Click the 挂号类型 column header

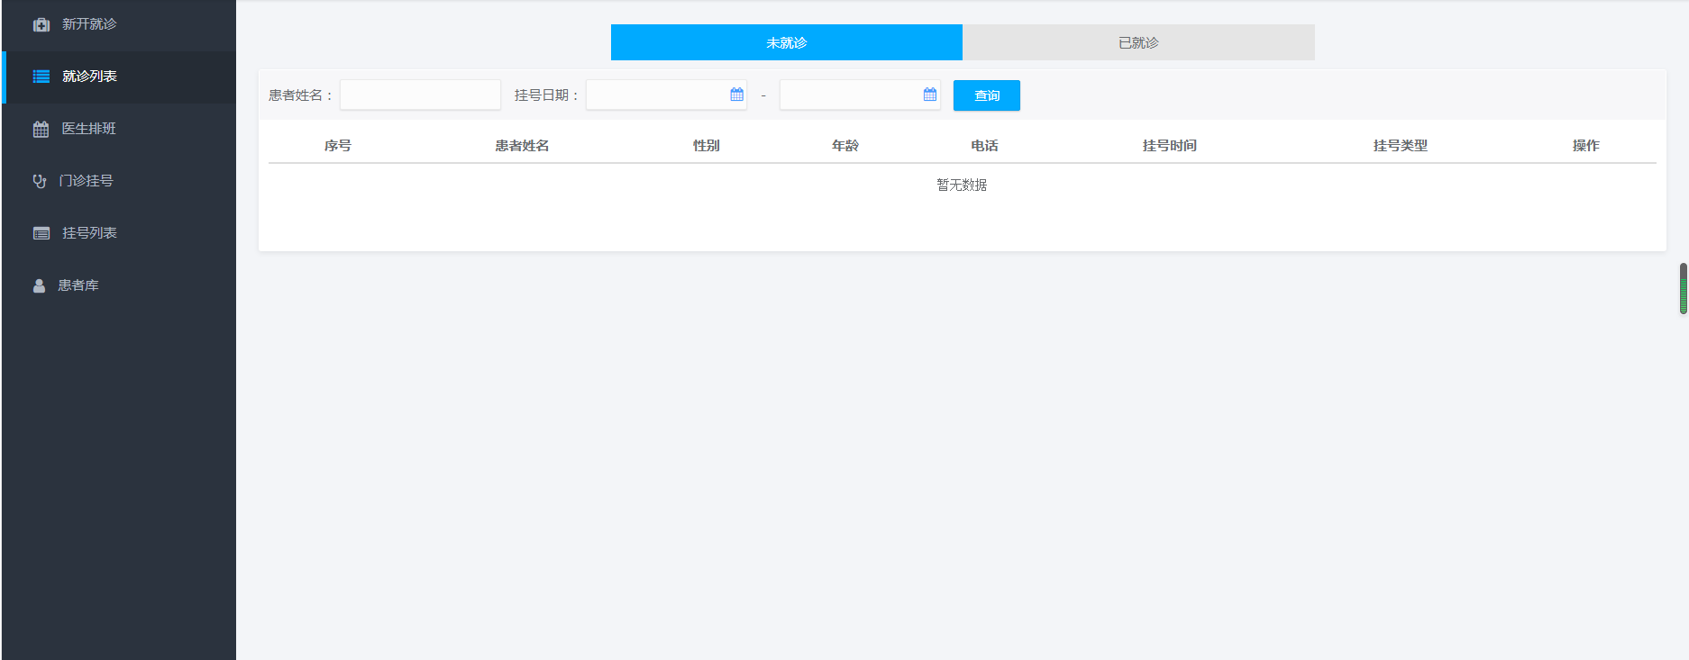pyautogui.click(x=1400, y=145)
